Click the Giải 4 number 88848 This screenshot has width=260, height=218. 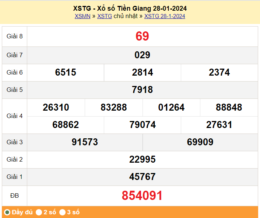pyautogui.click(x=229, y=107)
